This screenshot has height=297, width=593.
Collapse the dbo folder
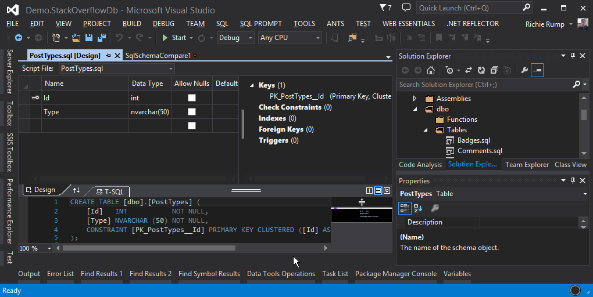pyautogui.click(x=415, y=109)
